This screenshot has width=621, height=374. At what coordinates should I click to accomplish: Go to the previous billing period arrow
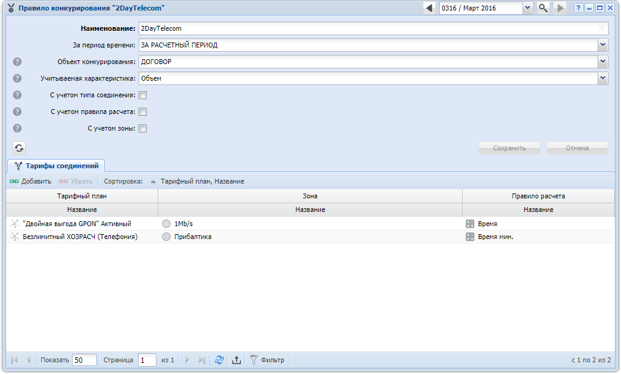pos(429,8)
